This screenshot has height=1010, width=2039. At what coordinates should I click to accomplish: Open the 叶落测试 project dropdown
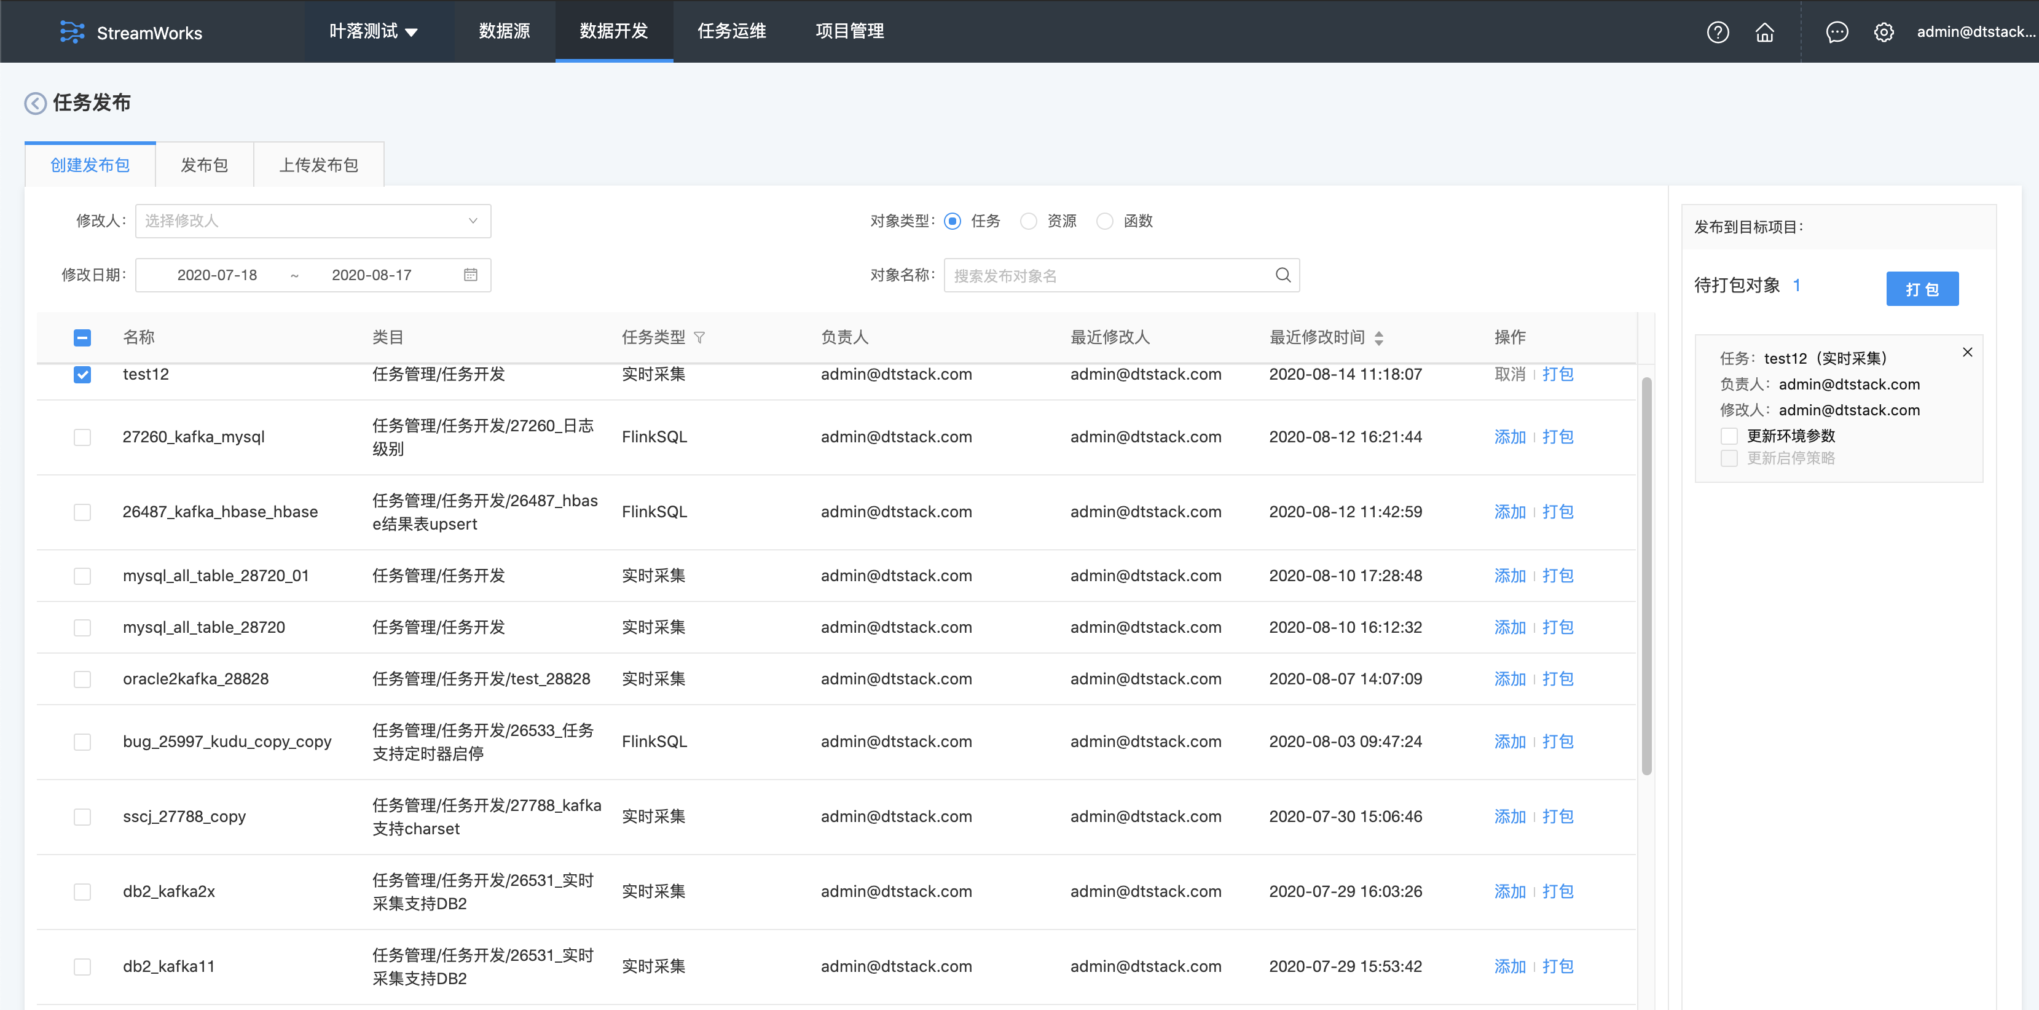tap(374, 32)
